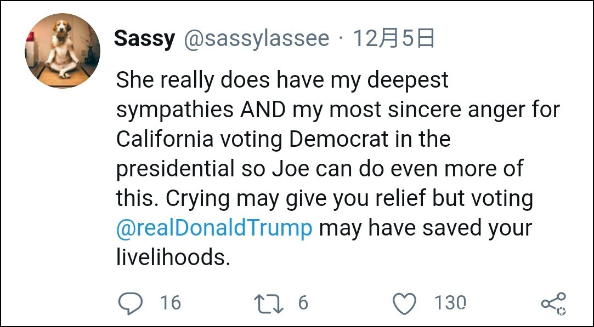This screenshot has height=327, width=594.
Task: Open the tweet via 12月5日 date
Action: 393,39
